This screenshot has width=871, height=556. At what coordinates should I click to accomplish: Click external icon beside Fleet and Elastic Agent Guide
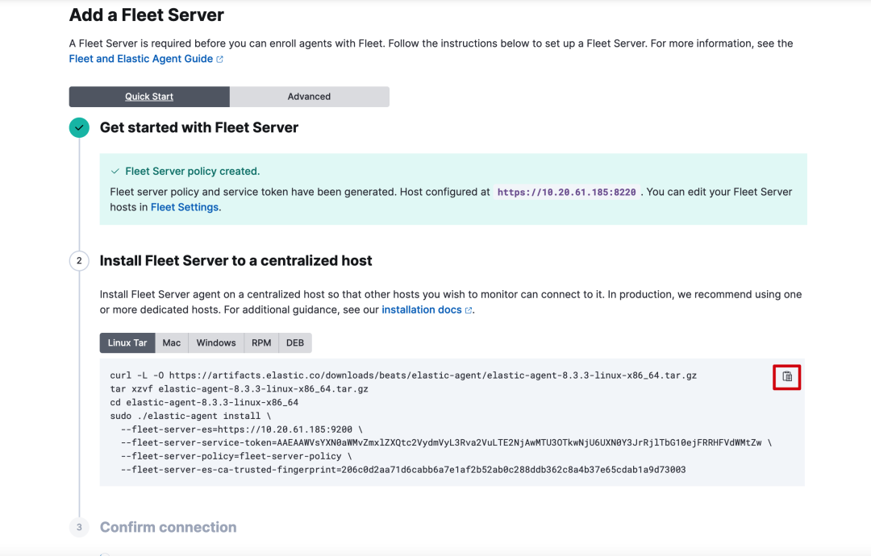pyautogui.click(x=220, y=60)
